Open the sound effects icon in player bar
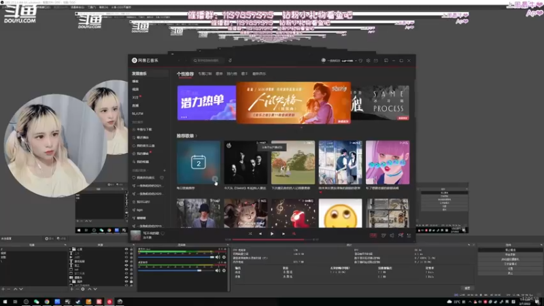The width and height of the screenshot is (544, 306). [x=384, y=235]
